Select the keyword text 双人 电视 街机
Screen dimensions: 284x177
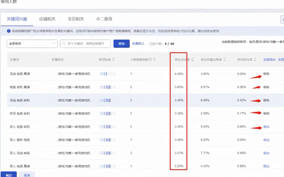tap(20, 127)
